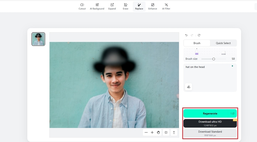Screen dimensions: 257x142
Task: Click the redo arrow icon
Action: 192,35
